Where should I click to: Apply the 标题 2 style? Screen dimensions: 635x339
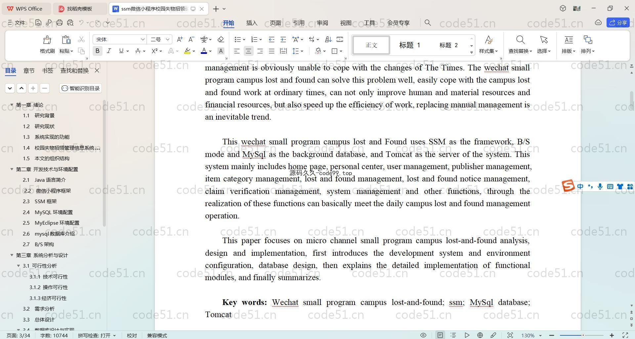tap(448, 45)
